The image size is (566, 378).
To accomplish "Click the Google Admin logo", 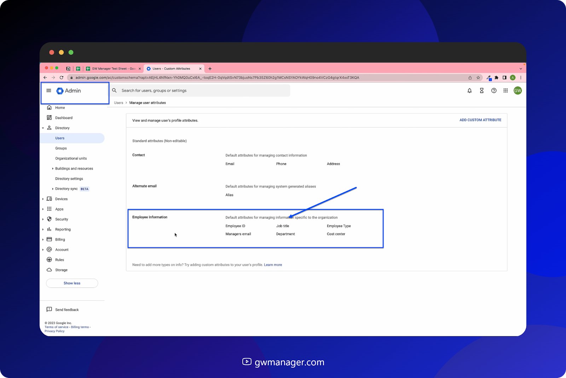I will tap(69, 91).
